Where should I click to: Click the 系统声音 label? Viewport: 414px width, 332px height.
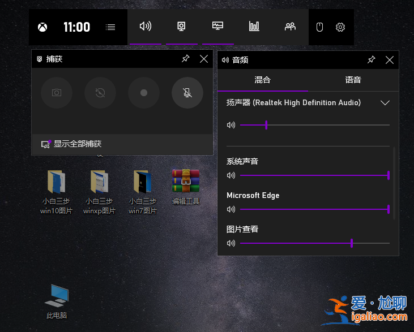pos(242,161)
